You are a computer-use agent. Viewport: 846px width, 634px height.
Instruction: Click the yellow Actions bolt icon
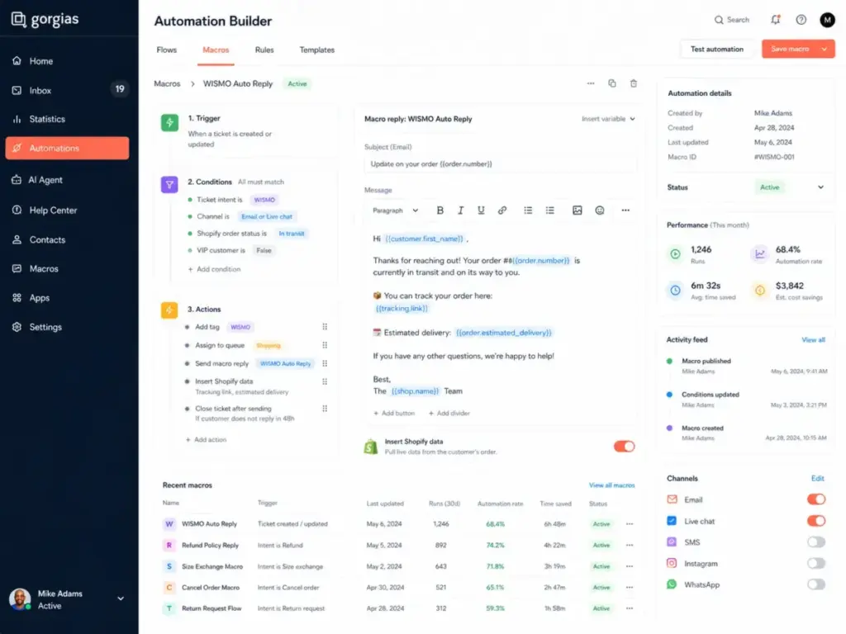click(x=169, y=310)
